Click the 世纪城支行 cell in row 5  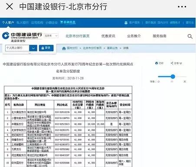coord(19,135)
